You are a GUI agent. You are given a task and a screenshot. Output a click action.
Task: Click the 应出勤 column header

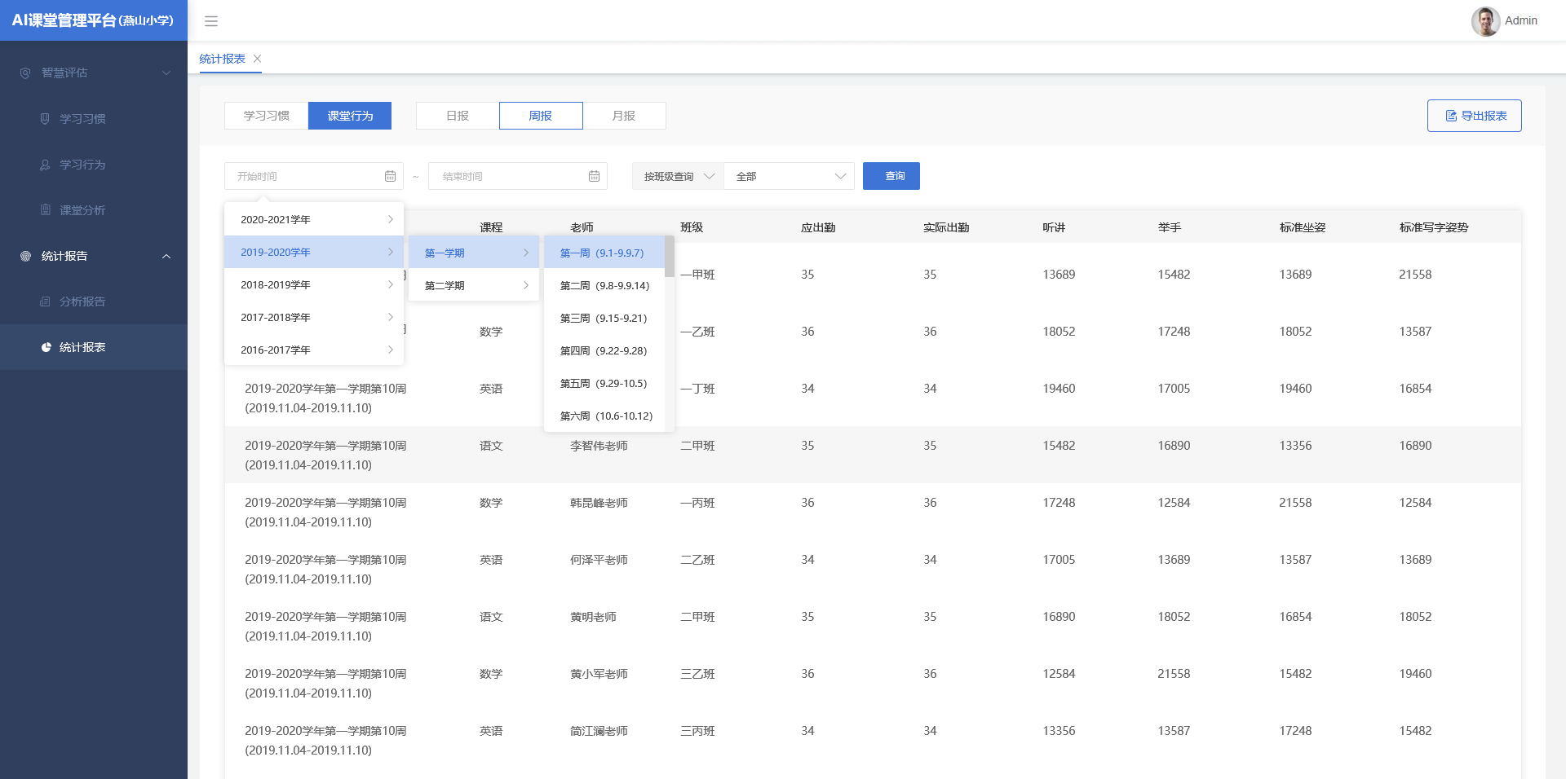pyautogui.click(x=818, y=227)
